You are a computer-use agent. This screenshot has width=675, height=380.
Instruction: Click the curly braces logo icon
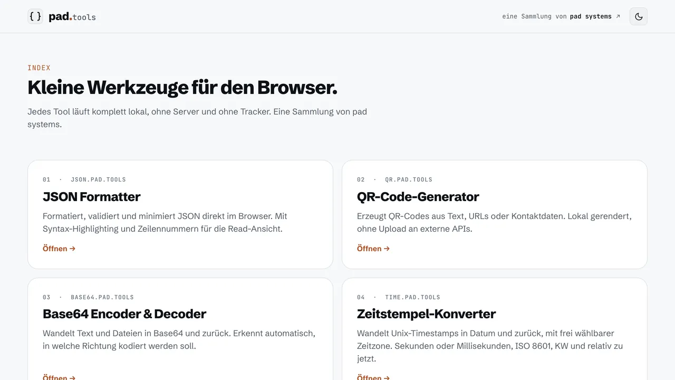(x=35, y=16)
